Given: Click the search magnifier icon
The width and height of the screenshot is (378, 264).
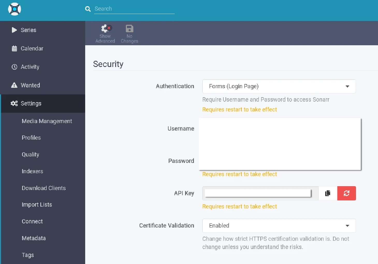Looking at the screenshot, I should point(88,9).
